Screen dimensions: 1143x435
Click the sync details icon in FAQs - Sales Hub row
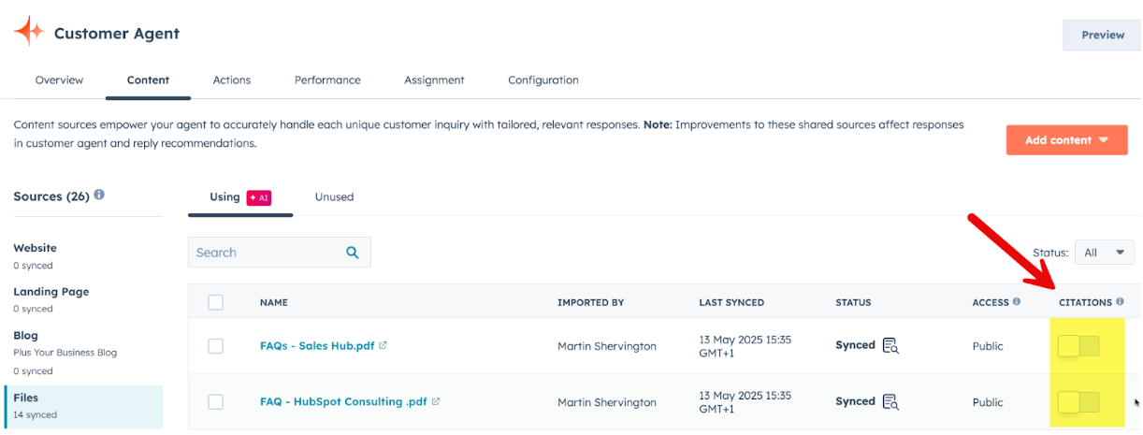click(890, 345)
